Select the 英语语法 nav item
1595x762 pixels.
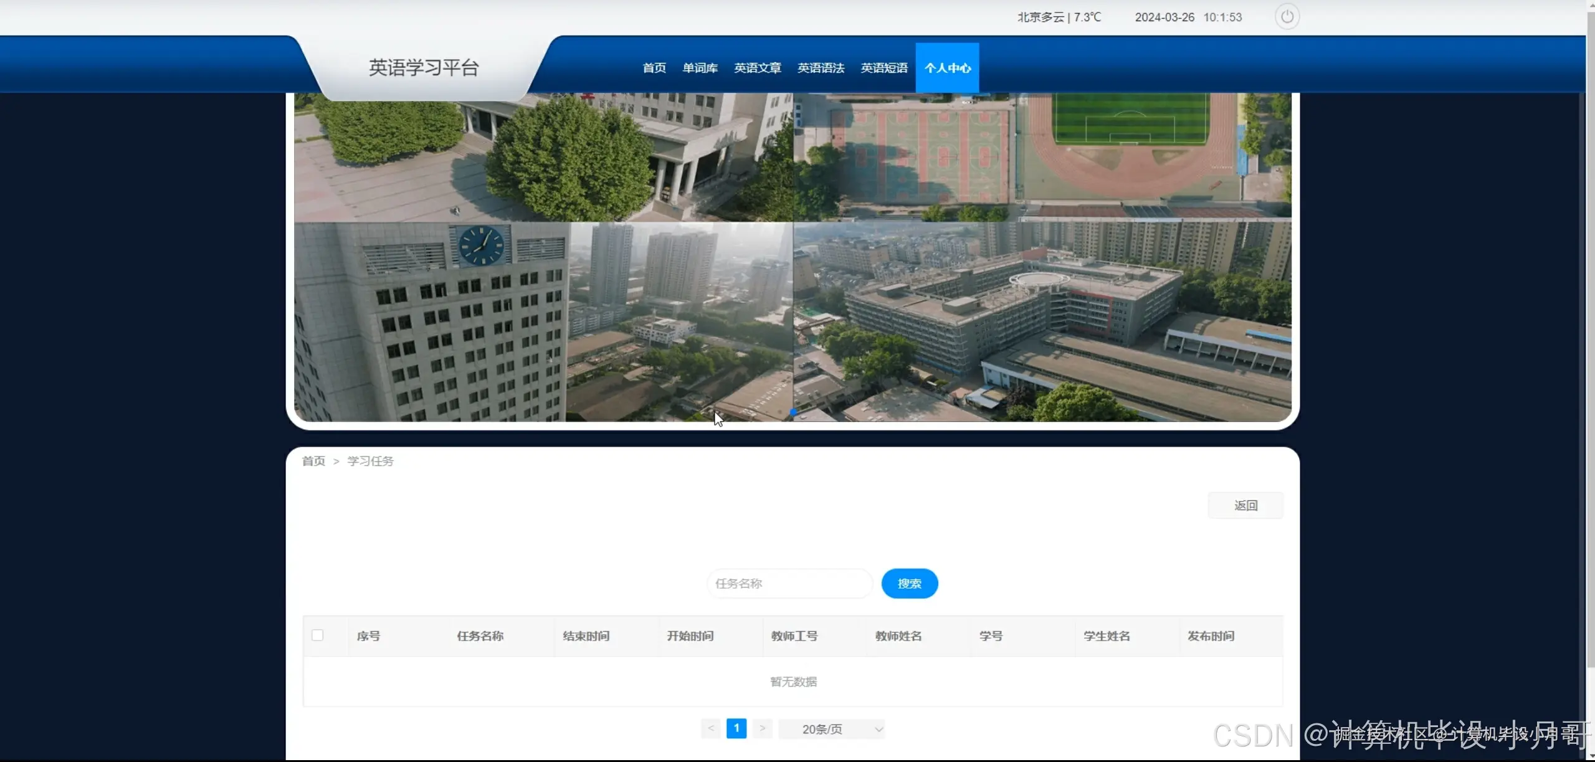[x=820, y=68]
